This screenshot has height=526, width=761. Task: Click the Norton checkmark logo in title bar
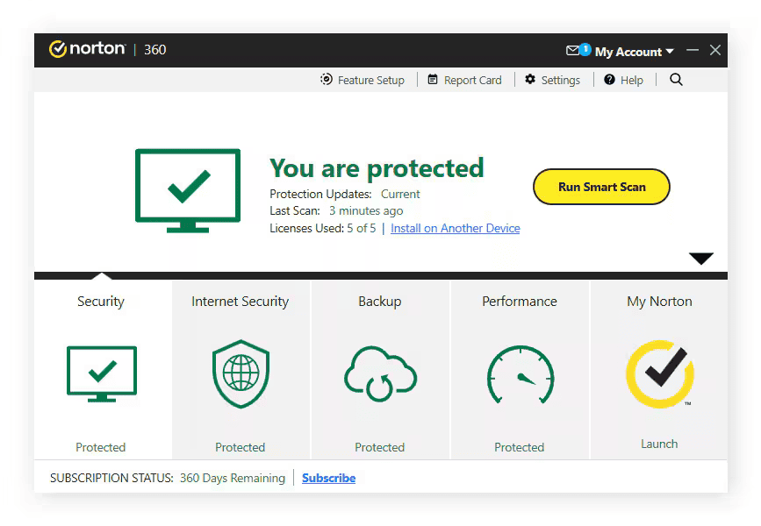click(x=58, y=49)
